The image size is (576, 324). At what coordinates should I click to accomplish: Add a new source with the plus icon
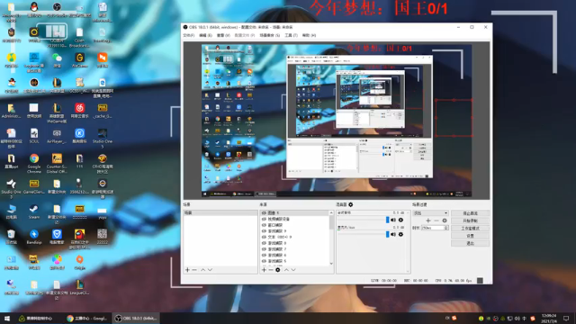(264, 270)
